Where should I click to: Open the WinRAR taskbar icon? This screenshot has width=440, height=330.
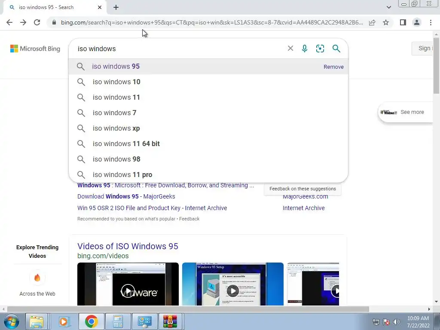coord(170,321)
